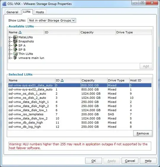The image size is (160, 167).
Task: Select row osl-vmw_data_disk_high_2
Action: point(80,106)
